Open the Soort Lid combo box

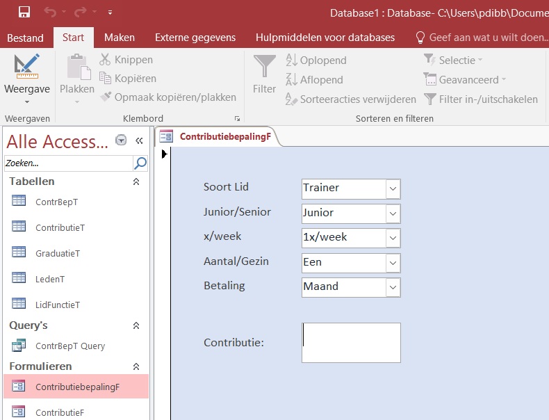pyautogui.click(x=351, y=188)
